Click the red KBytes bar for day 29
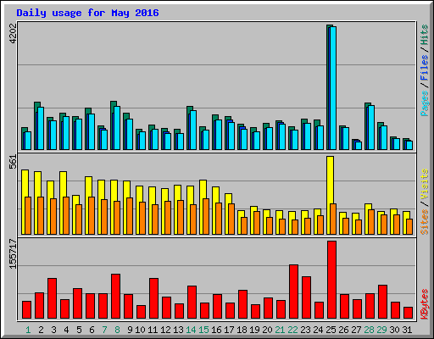 click(x=383, y=302)
